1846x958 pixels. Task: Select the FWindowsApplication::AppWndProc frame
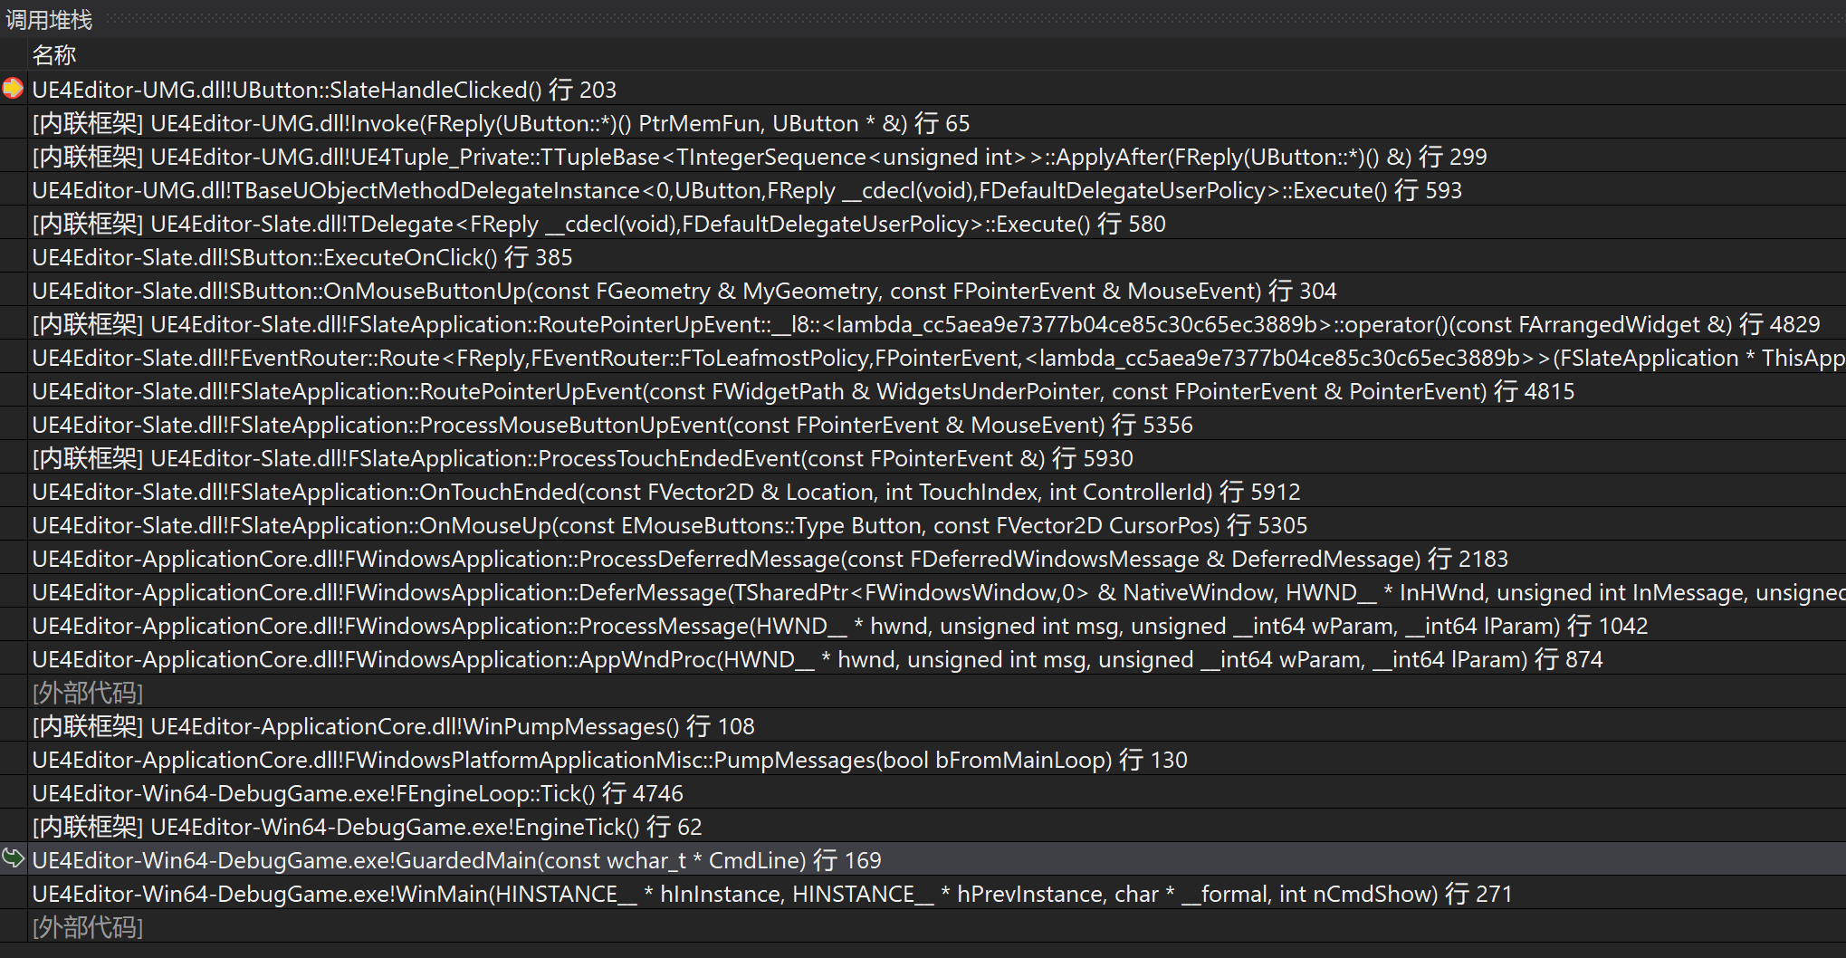click(x=817, y=659)
